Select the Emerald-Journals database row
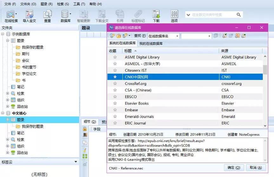Screen dimensions: 274x177 (185, 116)
